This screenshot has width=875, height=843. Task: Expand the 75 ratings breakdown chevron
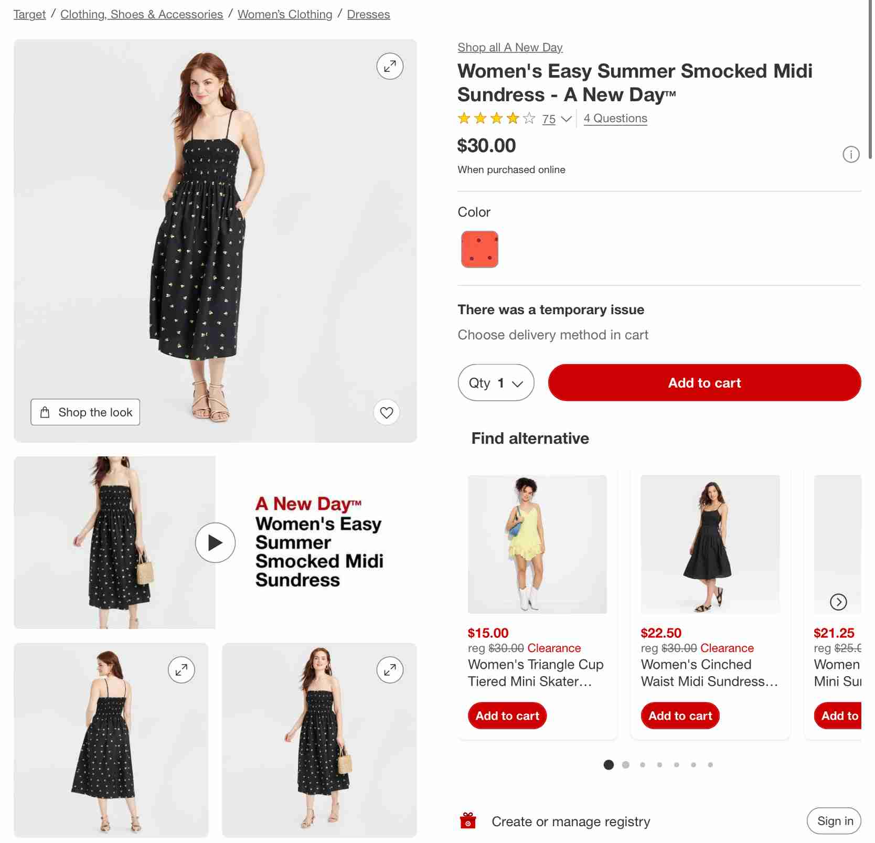coord(566,119)
